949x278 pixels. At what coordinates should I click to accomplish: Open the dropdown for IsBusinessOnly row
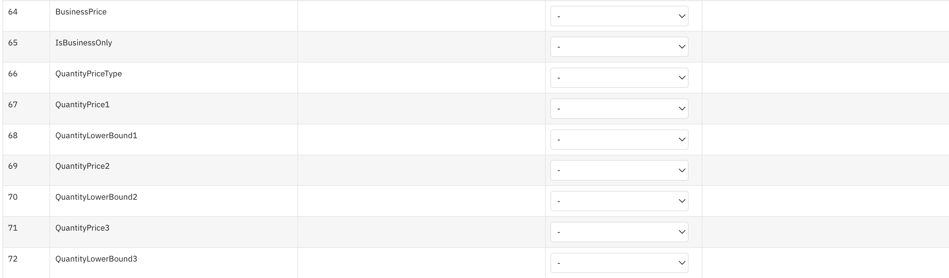619,47
